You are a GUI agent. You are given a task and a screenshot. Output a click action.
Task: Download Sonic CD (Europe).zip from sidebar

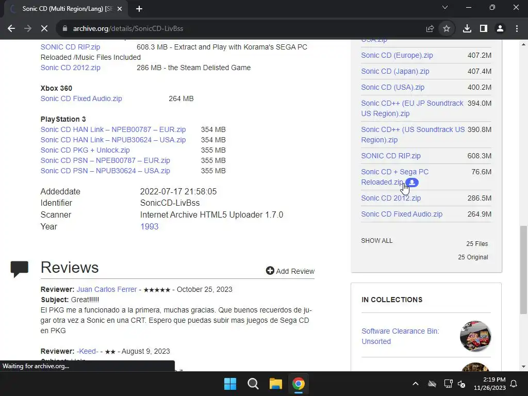[397, 55]
